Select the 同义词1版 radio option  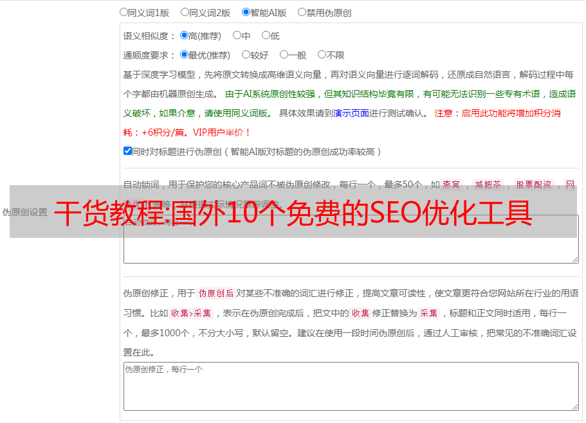124,12
